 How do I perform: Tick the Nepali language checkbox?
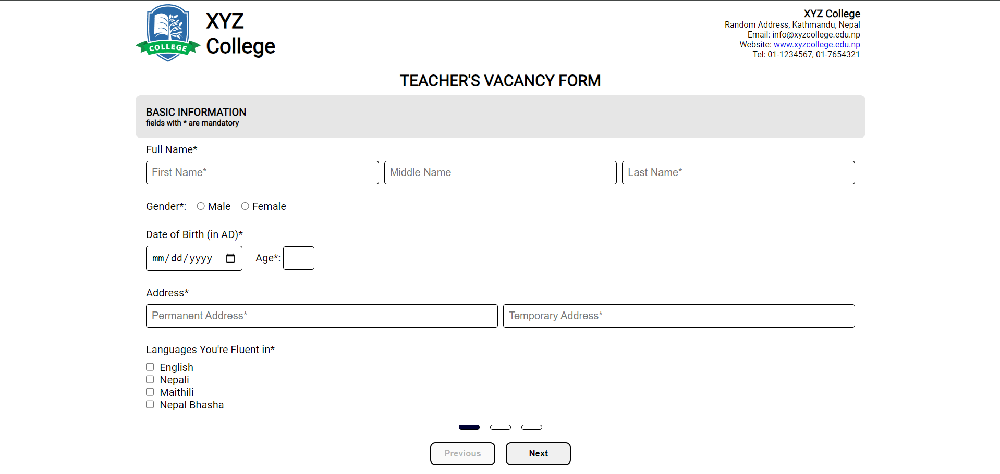pyautogui.click(x=150, y=379)
